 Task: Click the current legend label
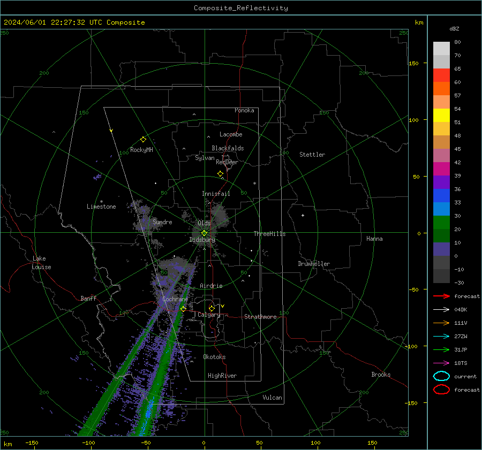pos(465,376)
